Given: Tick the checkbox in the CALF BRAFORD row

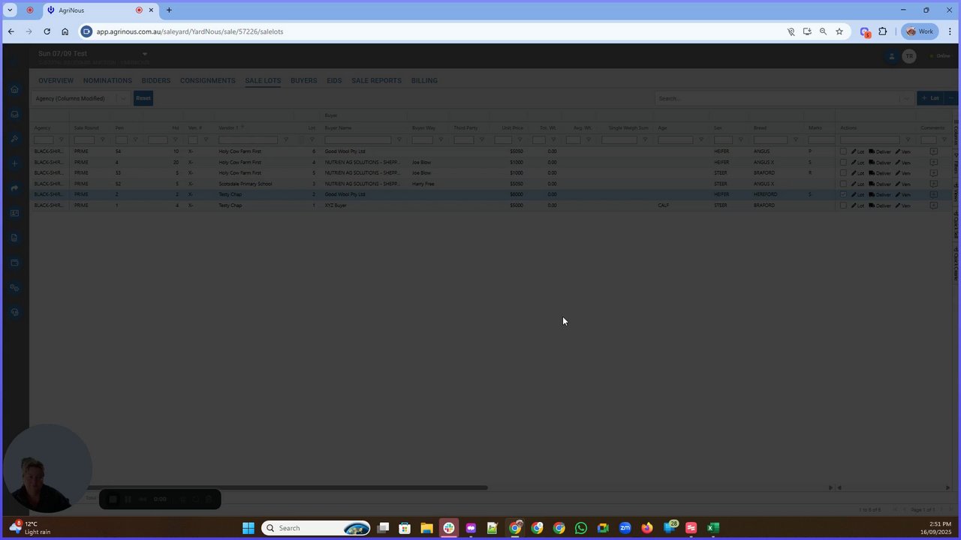Looking at the screenshot, I should (843, 205).
